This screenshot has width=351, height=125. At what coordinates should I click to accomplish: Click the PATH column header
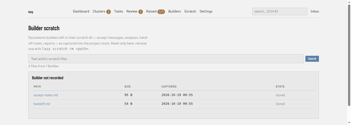(37, 86)
